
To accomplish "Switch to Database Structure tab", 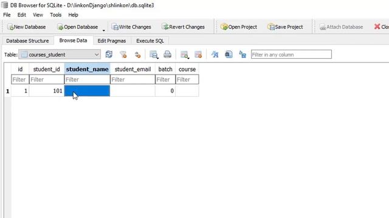I will 27,41.
